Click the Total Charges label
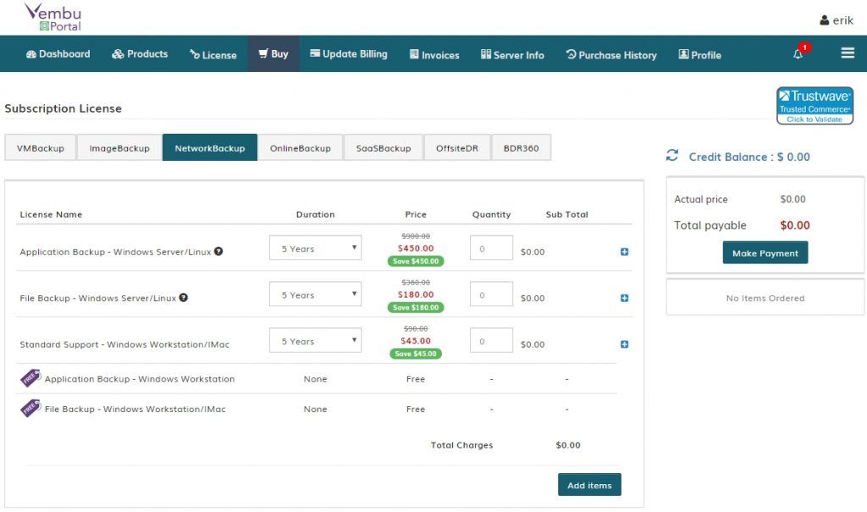The height and width of the screenshot is (512, 867). coord(461,445)
